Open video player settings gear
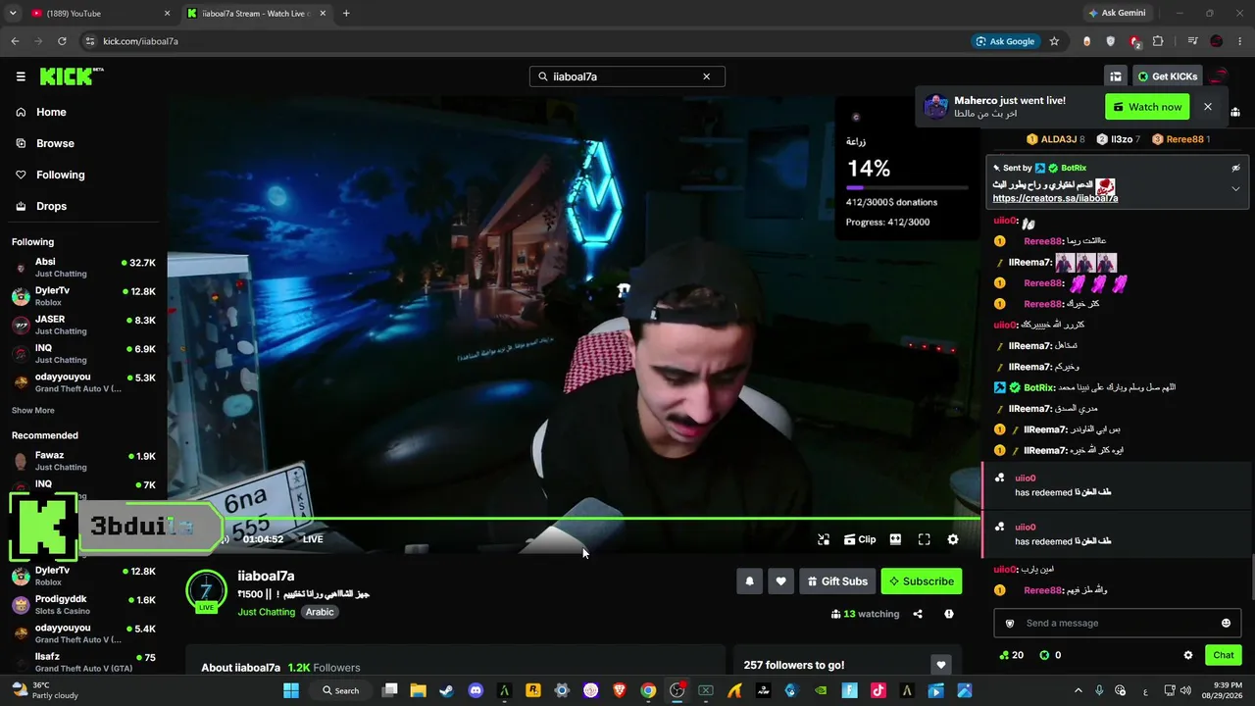The width and height of the screenshot is (1255, 706). tap(953, 539)
